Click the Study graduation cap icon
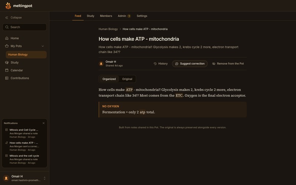The width and height of the screenshot is (296, 185). pos(7,62)
